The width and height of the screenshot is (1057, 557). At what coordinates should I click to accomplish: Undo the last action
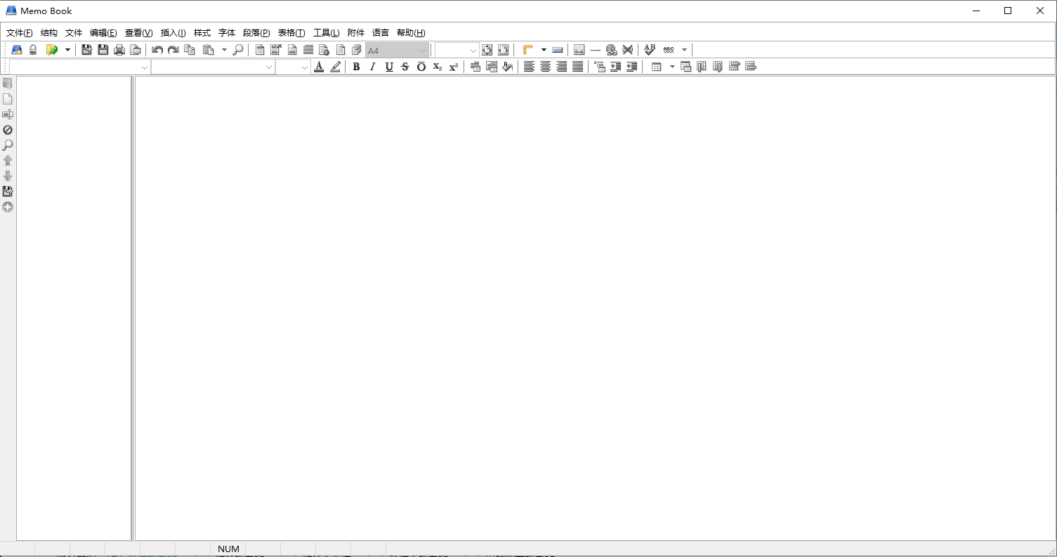[157, 50]
